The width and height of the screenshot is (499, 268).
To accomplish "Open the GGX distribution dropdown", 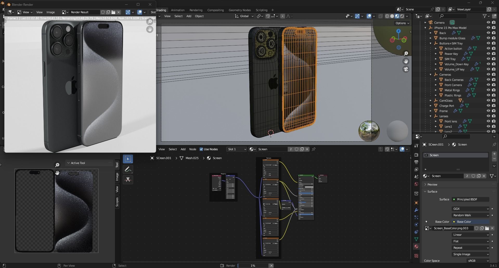I will point(470,209).
